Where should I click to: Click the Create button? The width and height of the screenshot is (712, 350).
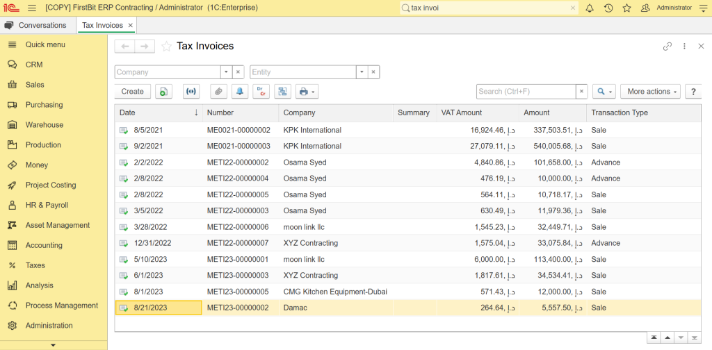click(x=133, y=92)
